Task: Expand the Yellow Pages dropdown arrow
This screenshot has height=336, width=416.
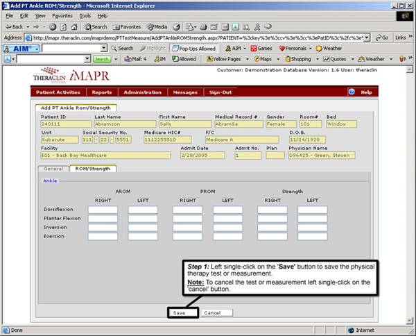Action: coord(248,59)
